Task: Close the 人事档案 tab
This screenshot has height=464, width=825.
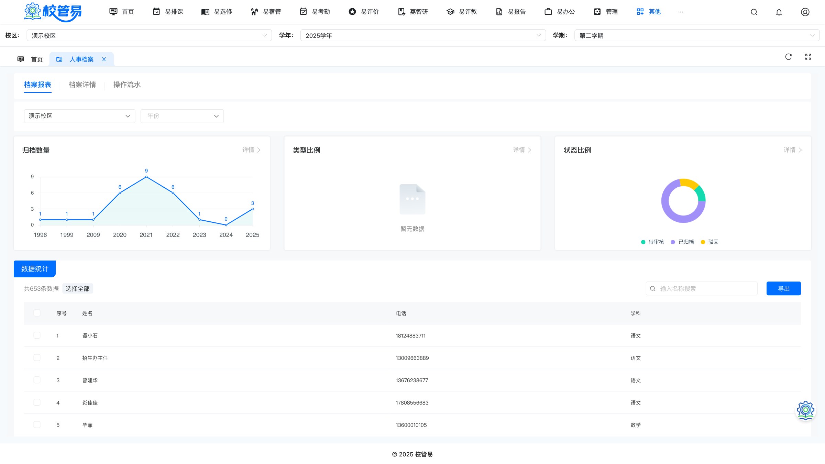Action: [104, 59]
